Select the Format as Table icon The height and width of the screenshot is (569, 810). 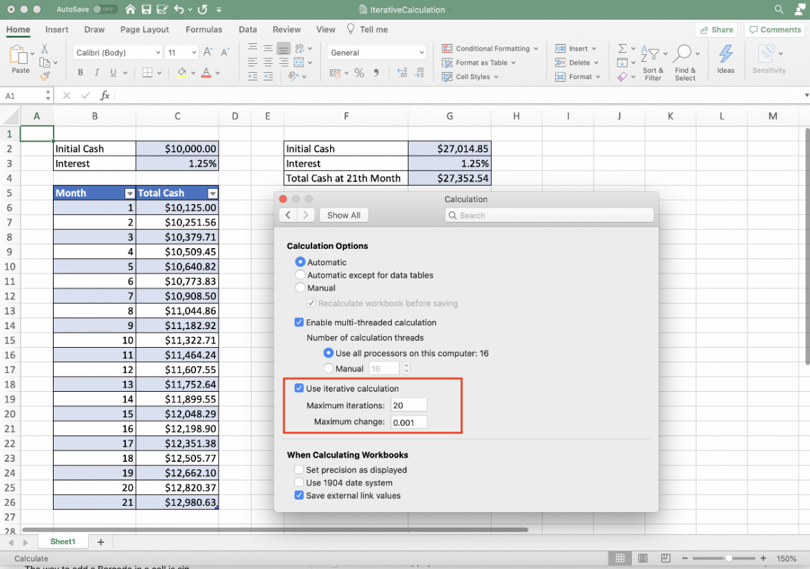point(479,63)
